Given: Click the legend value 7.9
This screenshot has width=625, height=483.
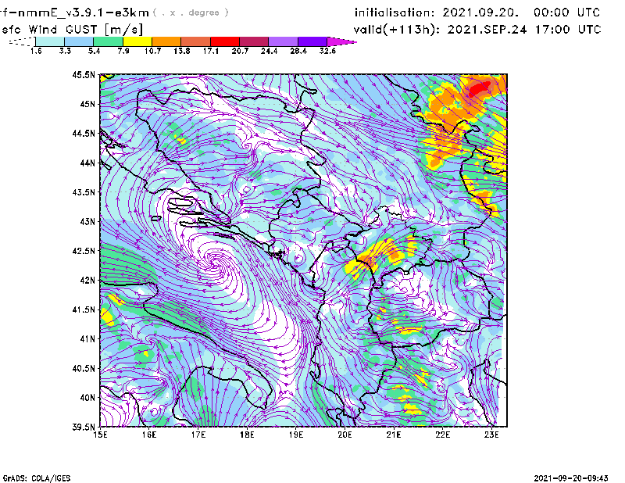Looking at the screenshot, I should pos(123,51).
